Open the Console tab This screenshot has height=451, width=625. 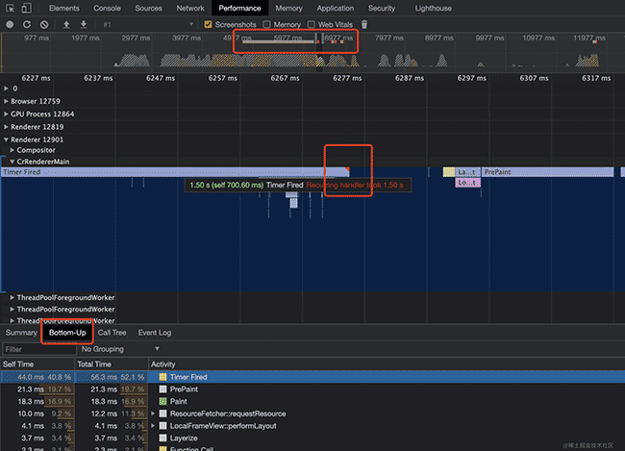108,8
